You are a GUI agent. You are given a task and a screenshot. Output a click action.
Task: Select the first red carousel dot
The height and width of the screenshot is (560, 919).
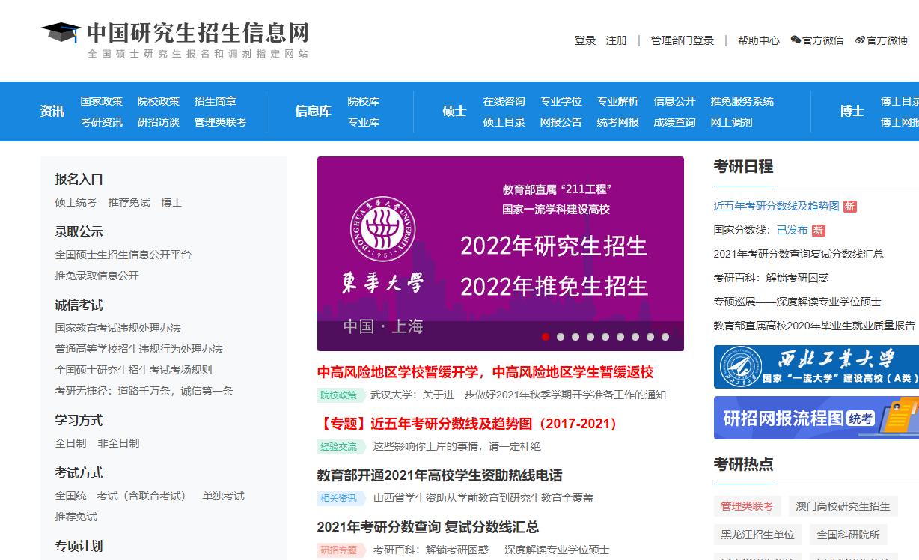pos(546,337)
